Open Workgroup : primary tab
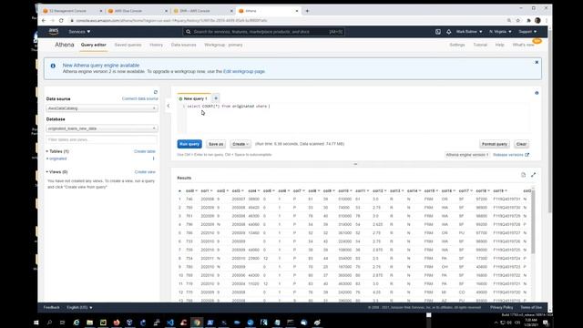 point(223,45)
